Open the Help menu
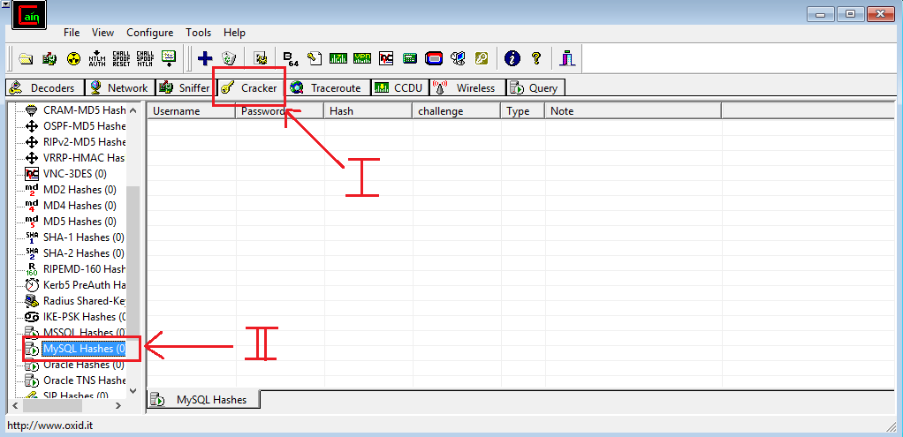 234,33
